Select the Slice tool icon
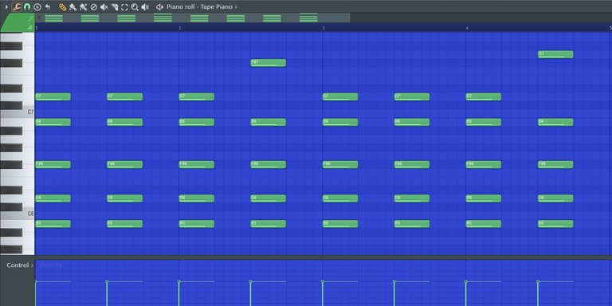Screen dimensions: 612x306 tap(115, 6)
